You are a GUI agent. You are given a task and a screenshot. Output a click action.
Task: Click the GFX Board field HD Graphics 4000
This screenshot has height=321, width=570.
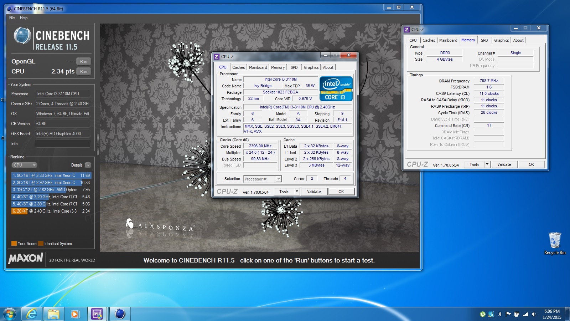coord(62,134)
